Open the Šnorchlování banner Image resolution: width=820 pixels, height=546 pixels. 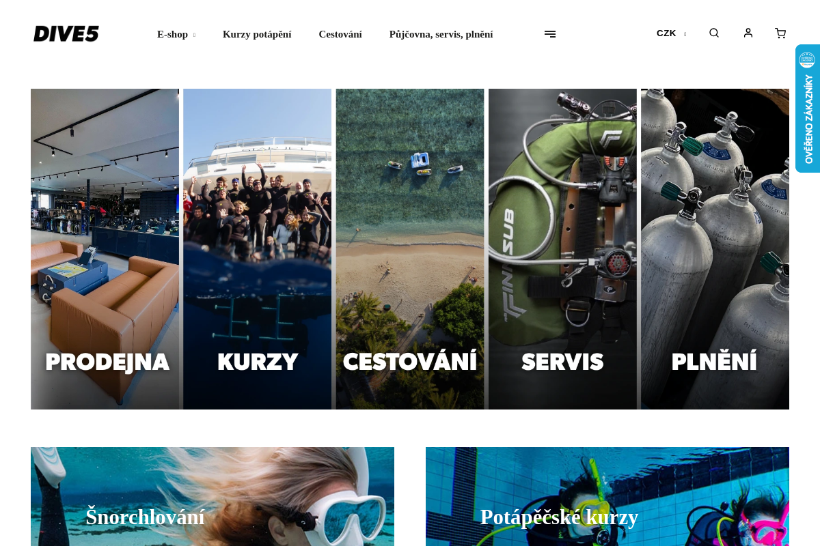pos(213,496)
